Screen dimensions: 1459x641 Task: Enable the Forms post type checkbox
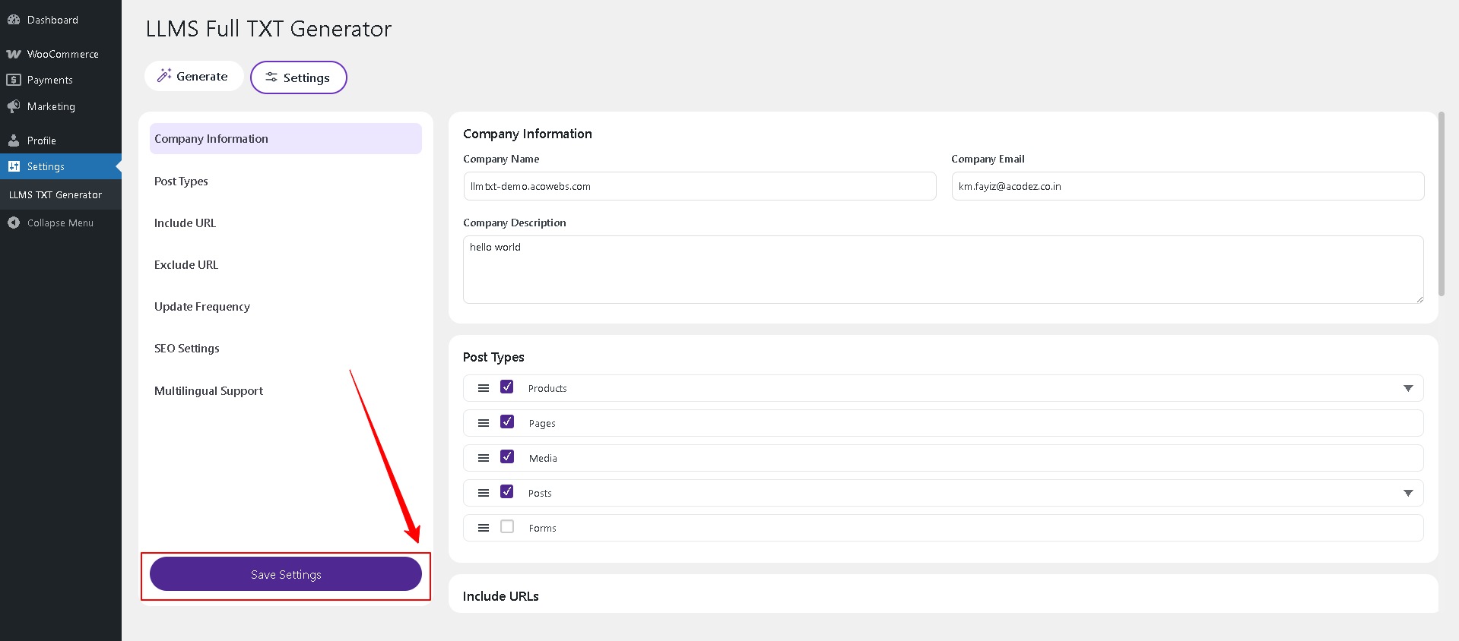point(507,527)
